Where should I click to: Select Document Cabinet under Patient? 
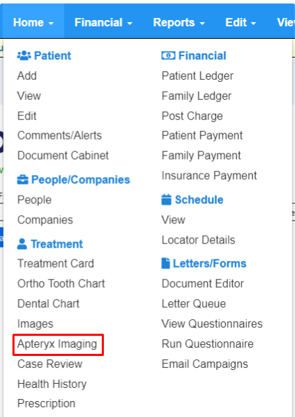[63, 155]
